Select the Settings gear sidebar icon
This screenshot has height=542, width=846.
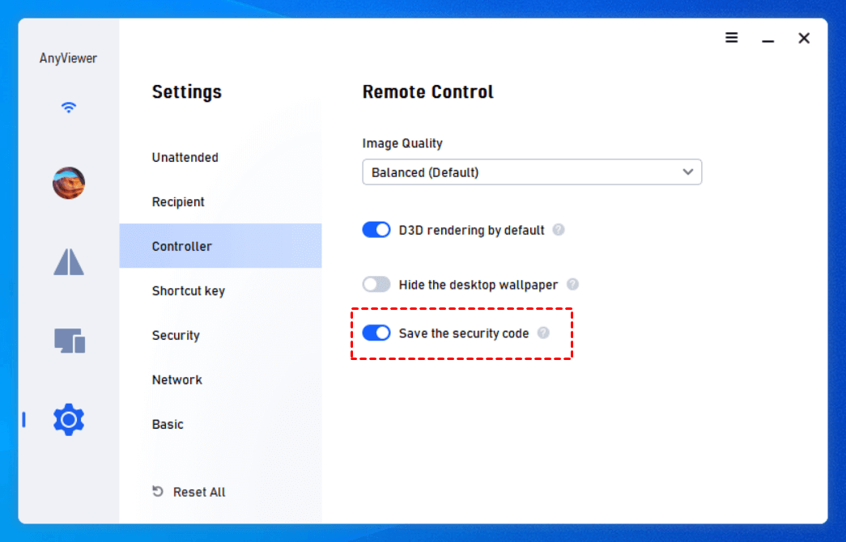[69, 420]
